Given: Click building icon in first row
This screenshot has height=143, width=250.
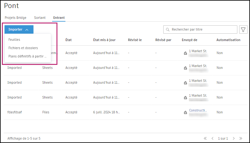Looking at the screenshot, I should pyautogui.click(x=185, y=53).
